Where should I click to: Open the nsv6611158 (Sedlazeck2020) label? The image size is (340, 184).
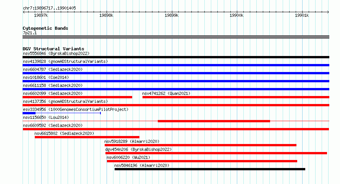coord(53,85)
